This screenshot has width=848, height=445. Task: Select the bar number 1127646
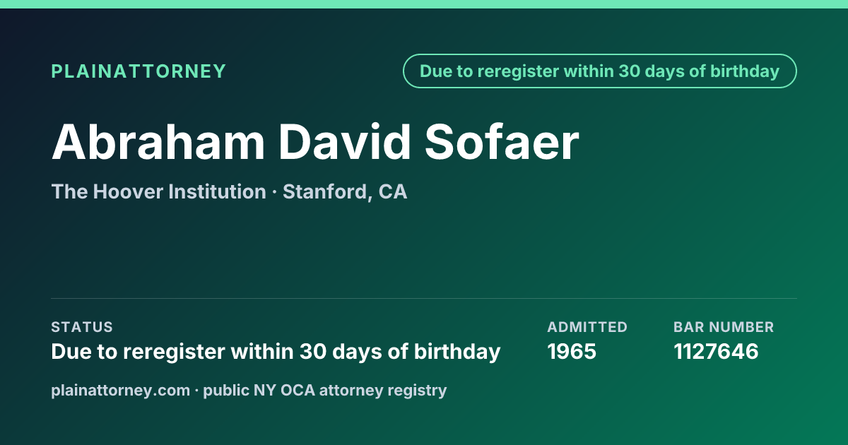(x=716, y=351)
